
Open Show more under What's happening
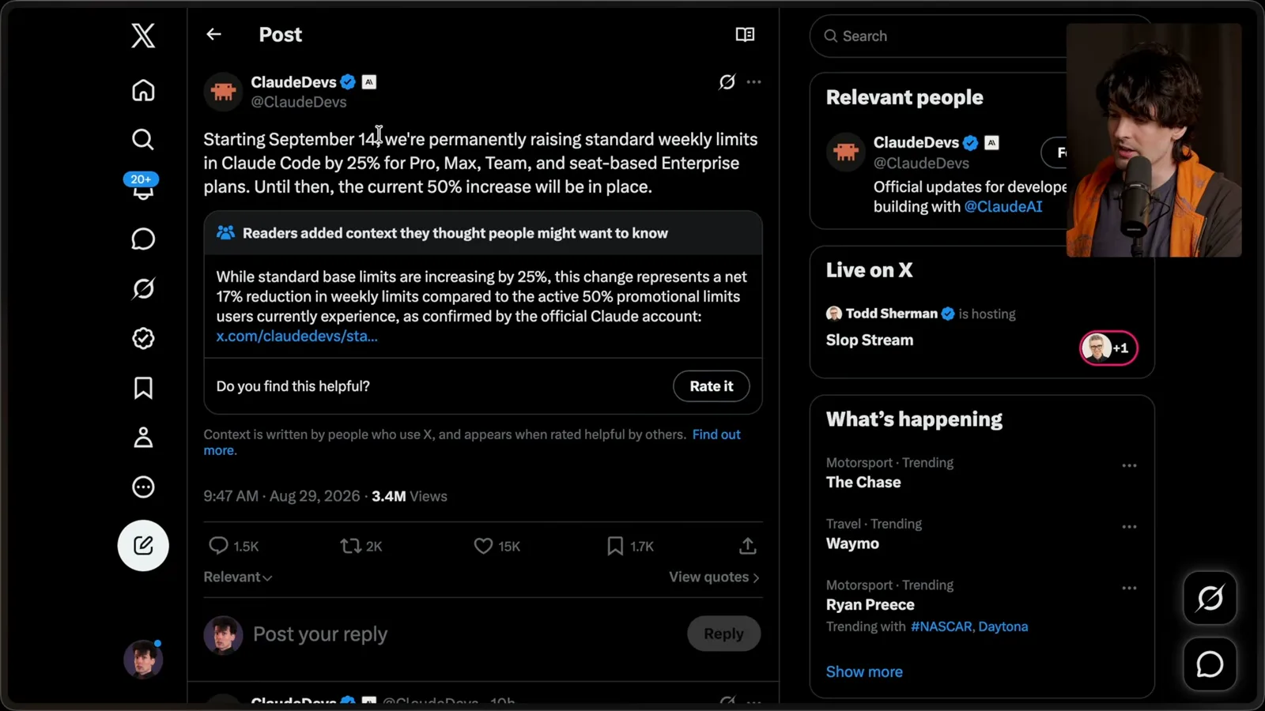pyautogui.click(x=864, y=671)
